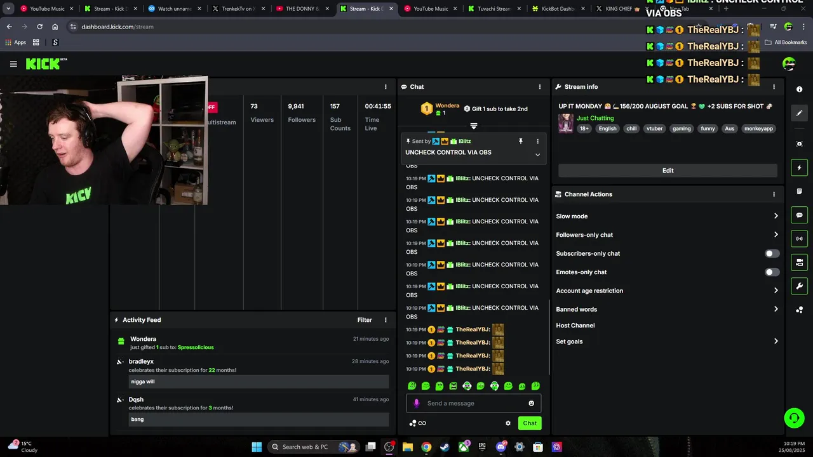
Task: Click the Host Channel option
Action: coord(575,326)
